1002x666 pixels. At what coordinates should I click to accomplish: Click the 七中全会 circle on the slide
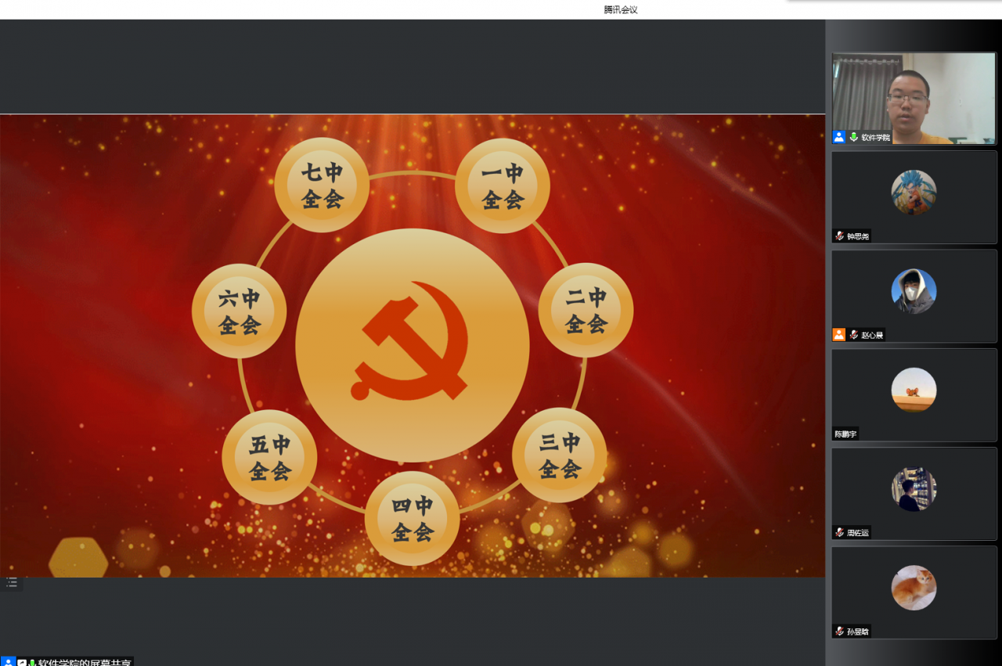pyautogui.click(x=322, y=185)
